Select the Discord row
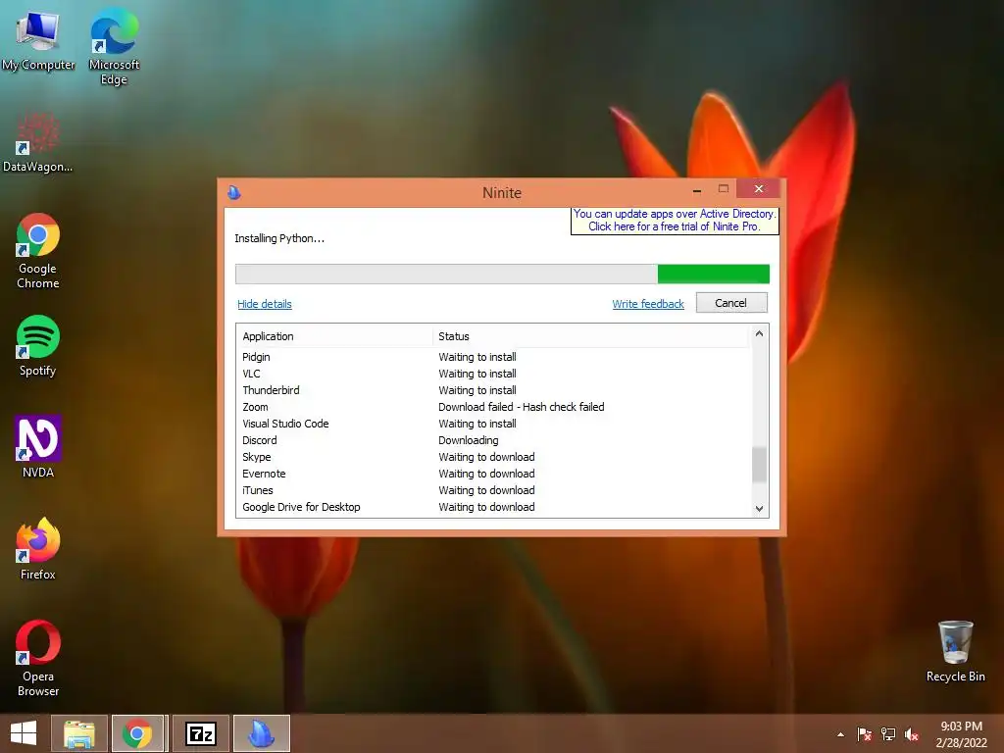Image resolution: width=1004 pixels, height=753 pixels. pos(493,440)
